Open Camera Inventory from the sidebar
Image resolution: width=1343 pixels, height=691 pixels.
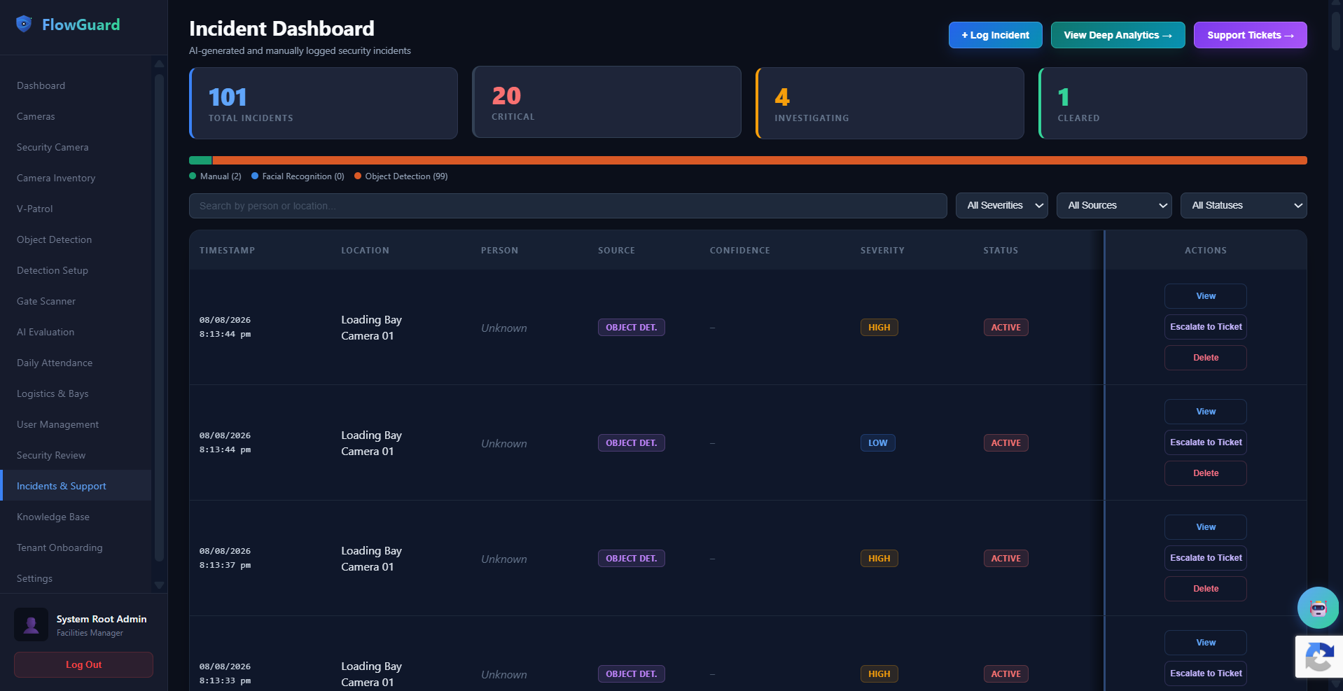(76, 178)
